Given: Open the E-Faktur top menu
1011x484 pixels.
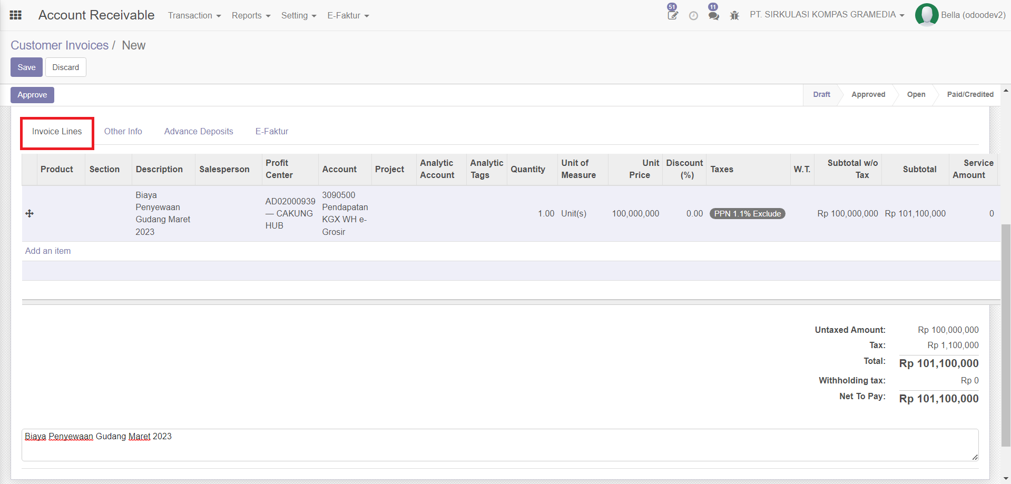Looking at the screenshot, I should point(348,15).
